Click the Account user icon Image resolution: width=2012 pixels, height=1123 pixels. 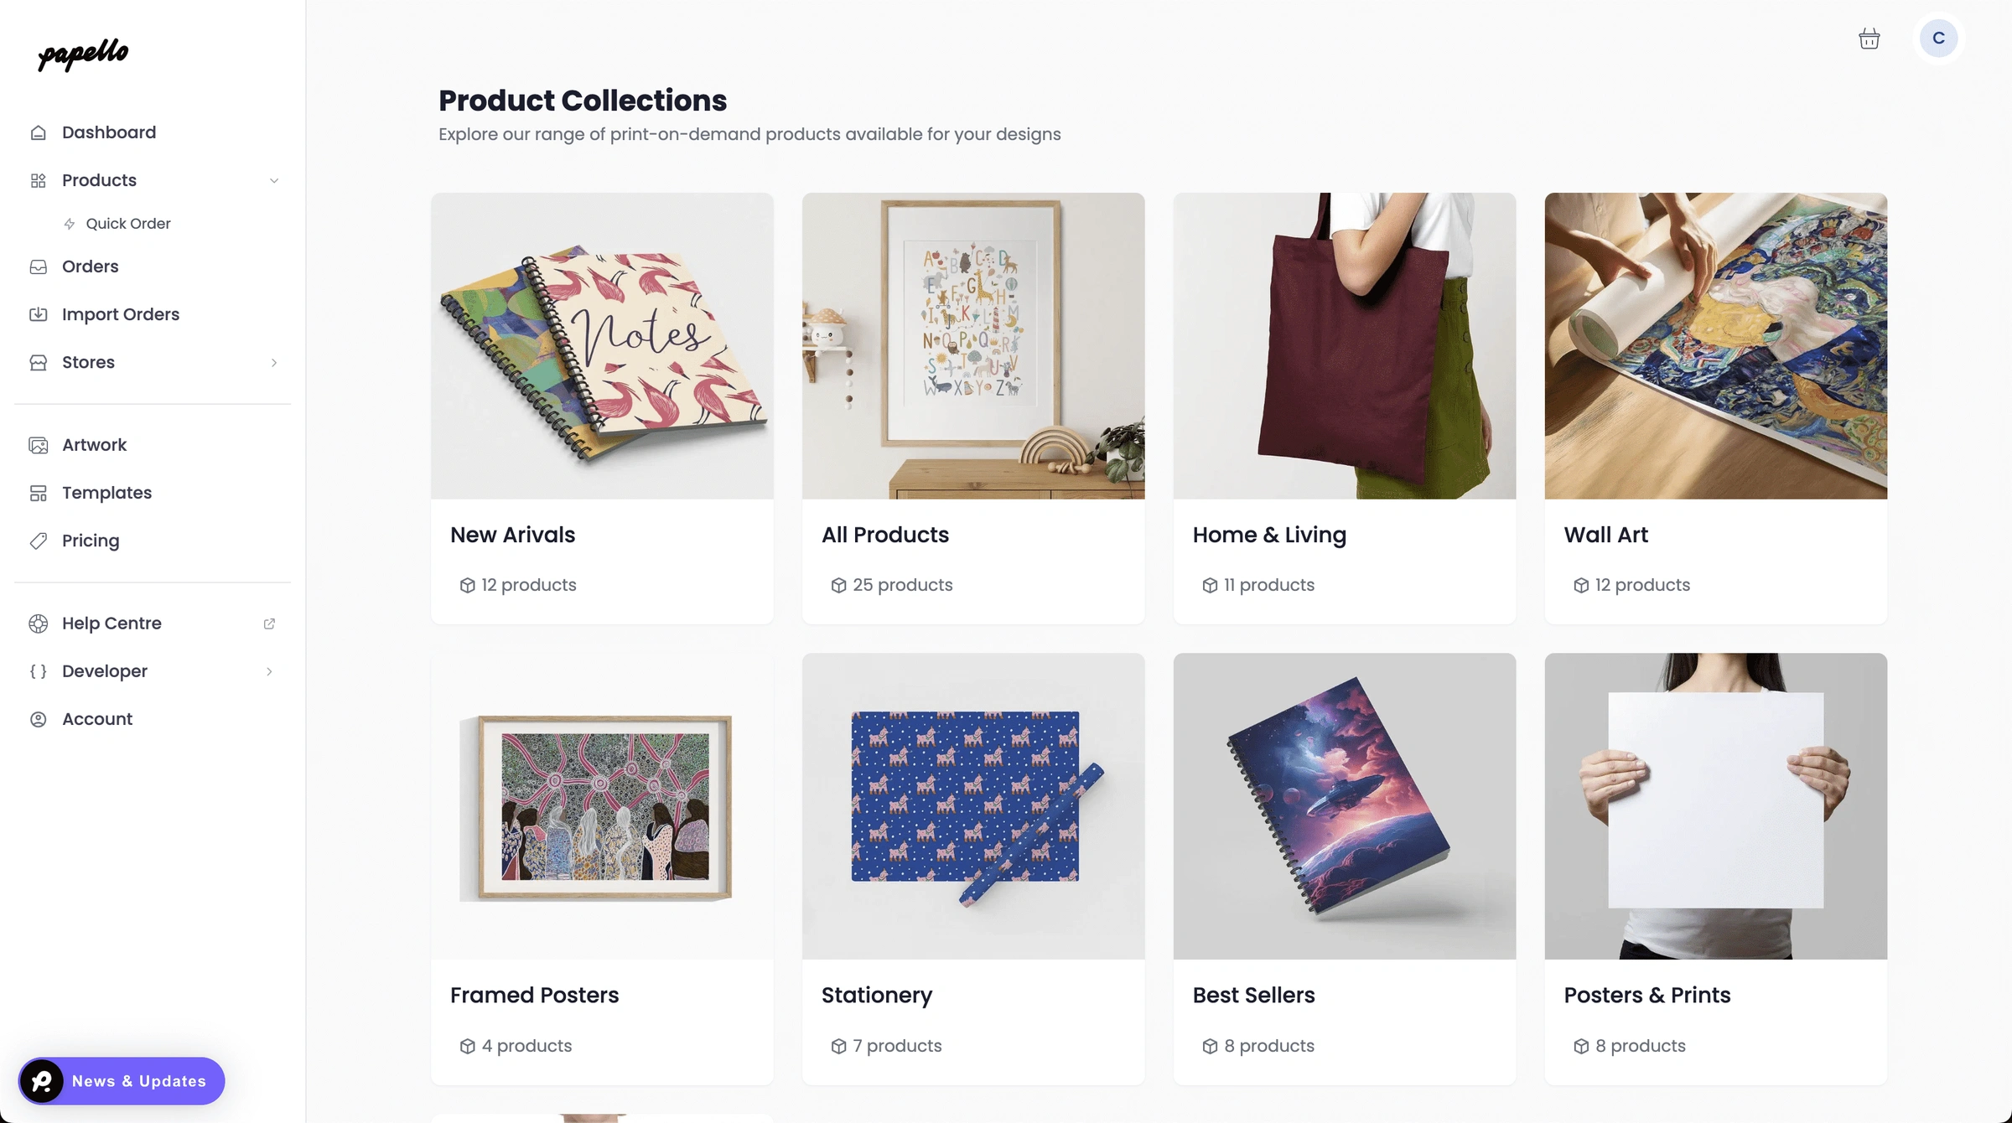[x=39, y=718]
